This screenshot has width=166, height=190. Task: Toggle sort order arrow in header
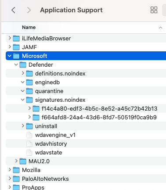(x=161, y=28)
